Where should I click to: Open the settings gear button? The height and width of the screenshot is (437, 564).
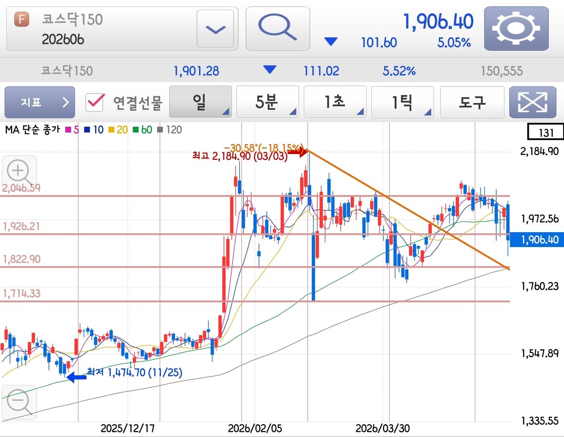click(x=516, y=29)
